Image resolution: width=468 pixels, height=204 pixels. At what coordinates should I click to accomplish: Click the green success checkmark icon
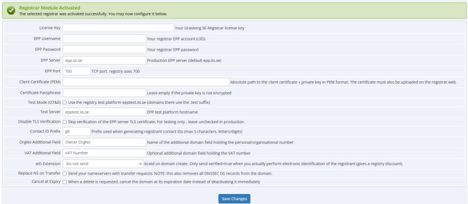tap(11, 10)
